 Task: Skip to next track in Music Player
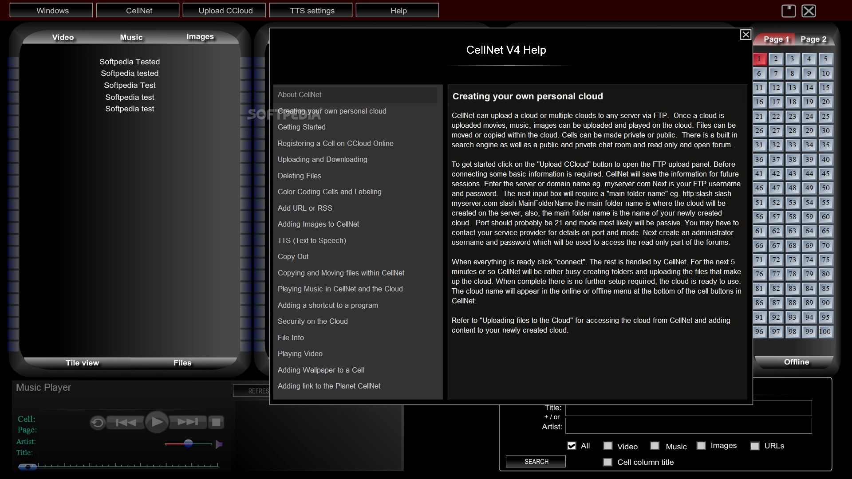click(188, 422)
